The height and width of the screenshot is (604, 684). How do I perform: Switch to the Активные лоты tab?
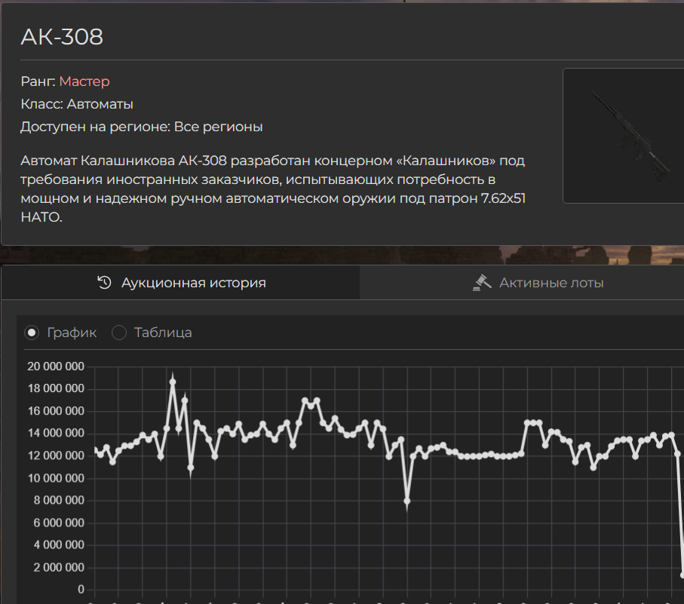pyautogui.click(x=522, y=283)
